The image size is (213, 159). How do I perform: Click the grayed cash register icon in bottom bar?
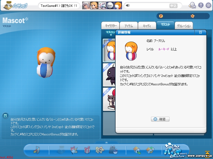coord(61,150)
